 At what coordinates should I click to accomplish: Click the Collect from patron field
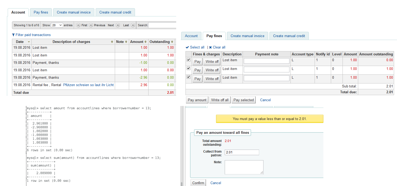(x=242, y=152)
